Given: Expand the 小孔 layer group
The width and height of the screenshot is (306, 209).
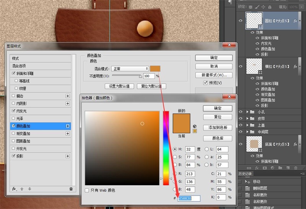Looking at the screenshot, I should pos(247,112).
